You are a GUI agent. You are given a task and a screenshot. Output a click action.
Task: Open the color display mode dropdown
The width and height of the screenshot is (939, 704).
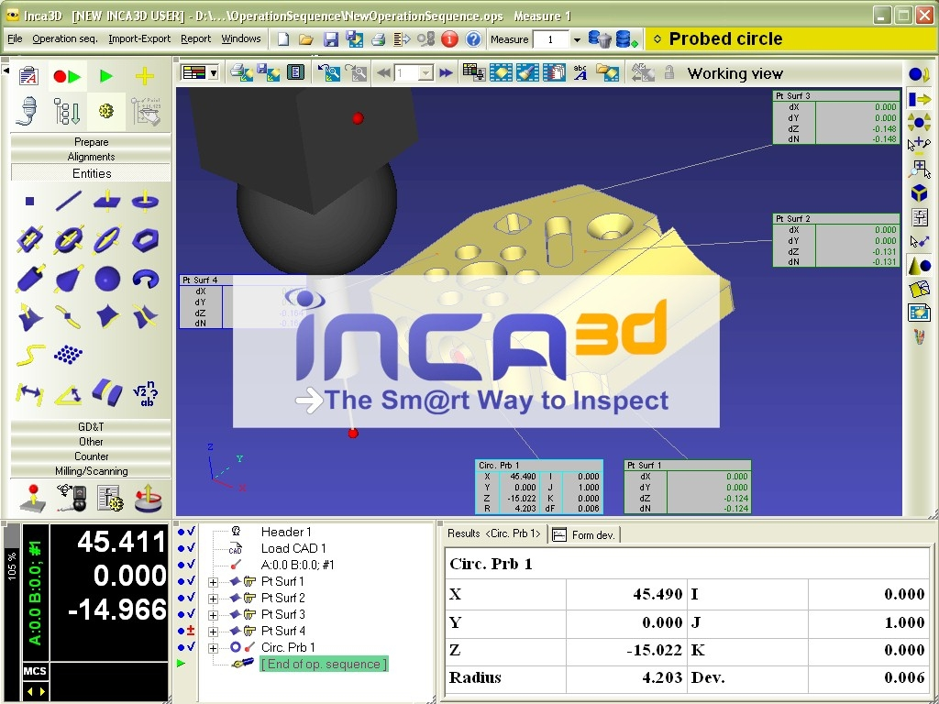(x=213, y=73)
